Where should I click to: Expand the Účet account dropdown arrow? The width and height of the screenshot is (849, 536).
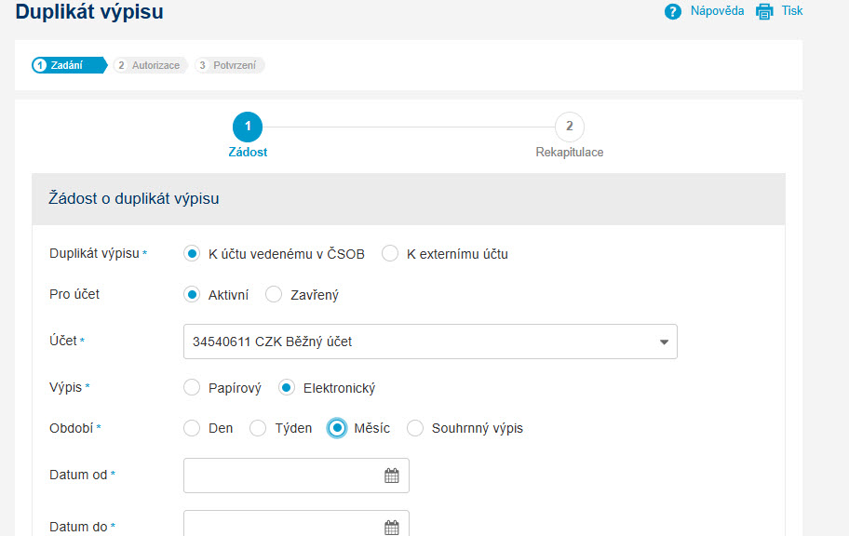click(664, 342)
